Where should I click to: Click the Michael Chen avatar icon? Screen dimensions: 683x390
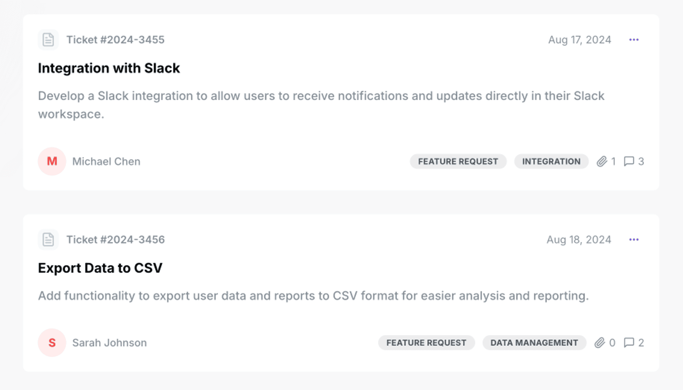click(52, 161)
